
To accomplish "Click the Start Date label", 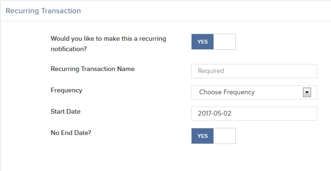I will click(x=66, y=111).
